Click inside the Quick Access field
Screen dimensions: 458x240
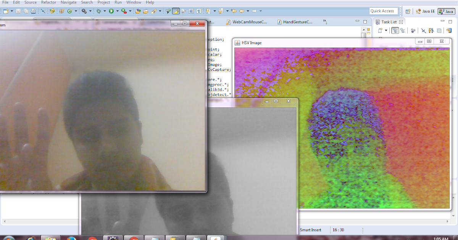click(x=384, y=11)
